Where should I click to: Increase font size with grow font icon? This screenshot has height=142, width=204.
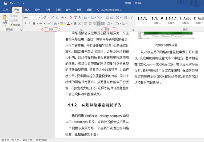point(53,17)
